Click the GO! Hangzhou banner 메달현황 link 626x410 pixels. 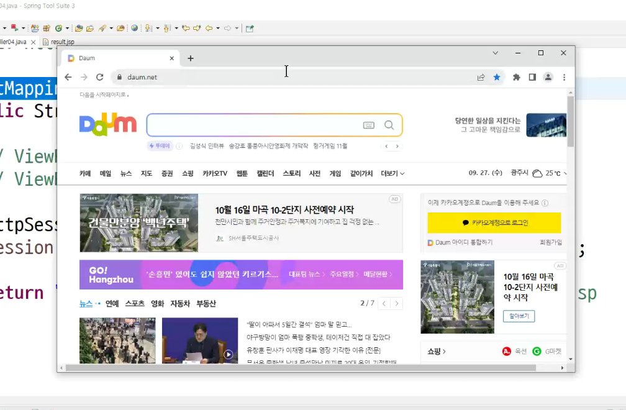378,274
